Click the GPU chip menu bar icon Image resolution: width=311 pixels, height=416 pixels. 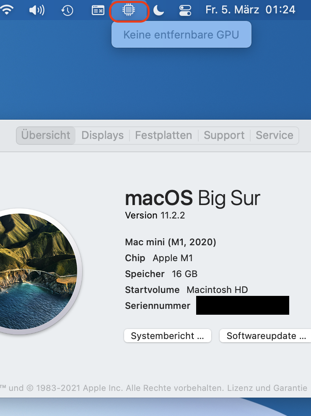(x=129, y=10)
